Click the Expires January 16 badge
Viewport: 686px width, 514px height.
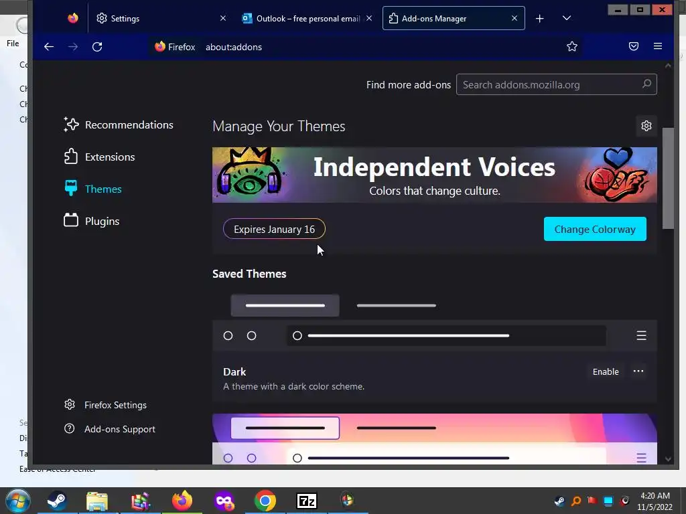[274, 229]
